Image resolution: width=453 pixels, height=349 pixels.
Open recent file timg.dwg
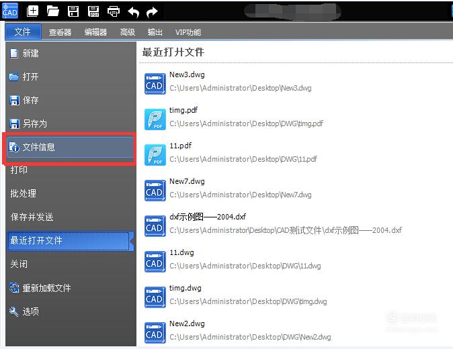[186, 289]
